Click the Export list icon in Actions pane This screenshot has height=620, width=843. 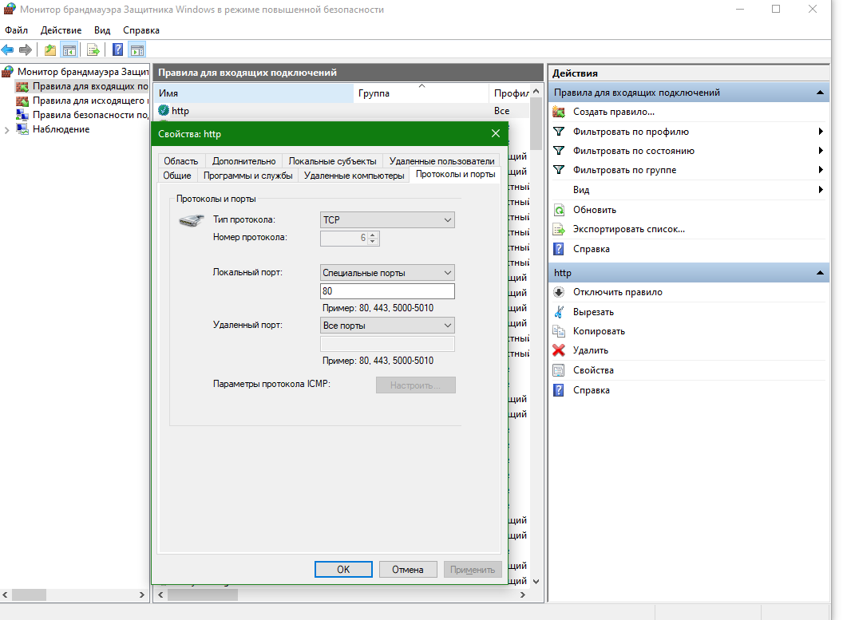click(559, 229)
